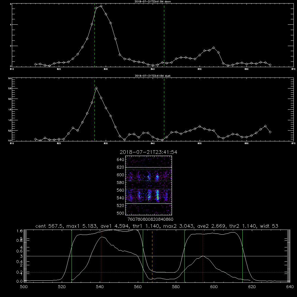Click the '560' label on spectral image y-axis
This screenshot has height=297, width=297.
pos(120,190)
